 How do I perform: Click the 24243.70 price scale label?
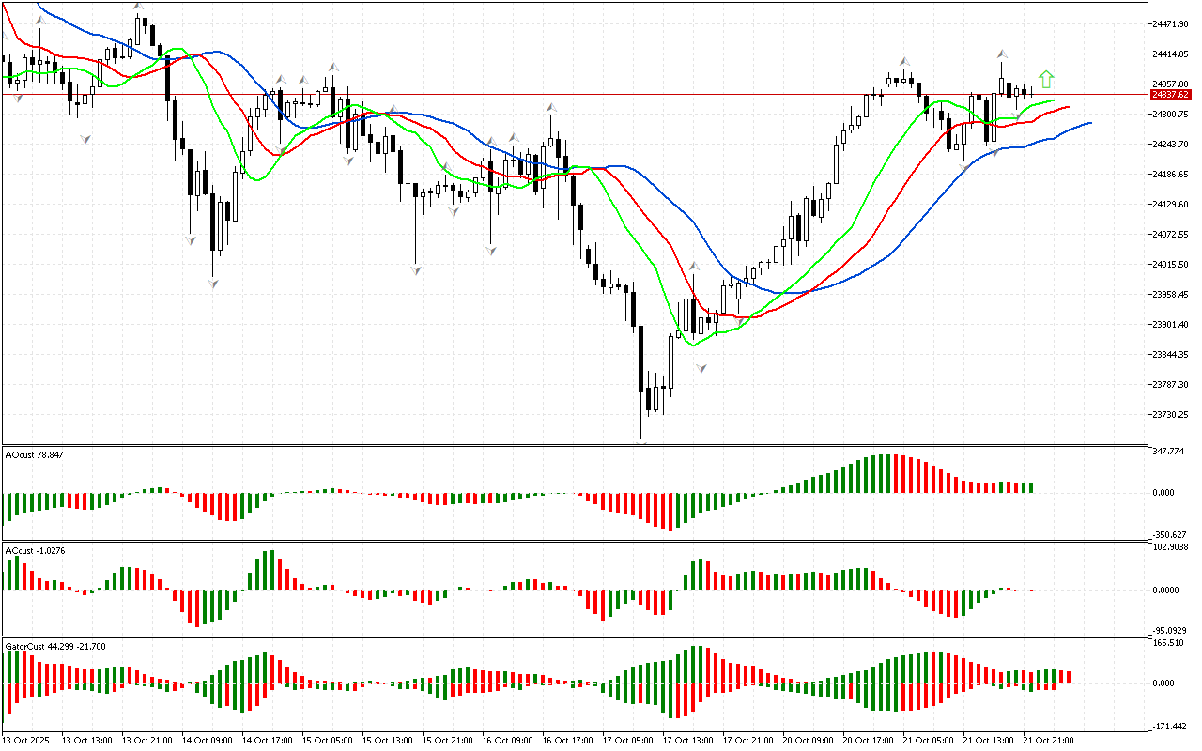click(1170, 145)
